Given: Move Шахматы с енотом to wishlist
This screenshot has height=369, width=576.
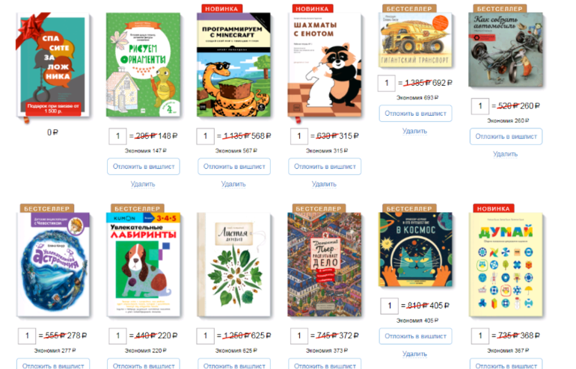Looking at the screenshot, I should [325, 167].
